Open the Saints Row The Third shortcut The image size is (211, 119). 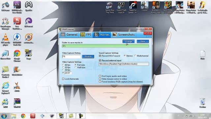tap(110, 5)
